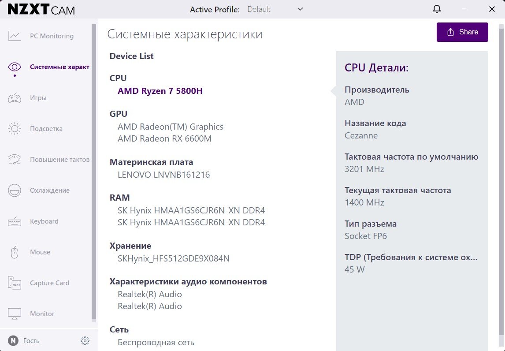Select the Capture Card icon
This screenshot has width=505, height=351.
[x=15, y=283]
